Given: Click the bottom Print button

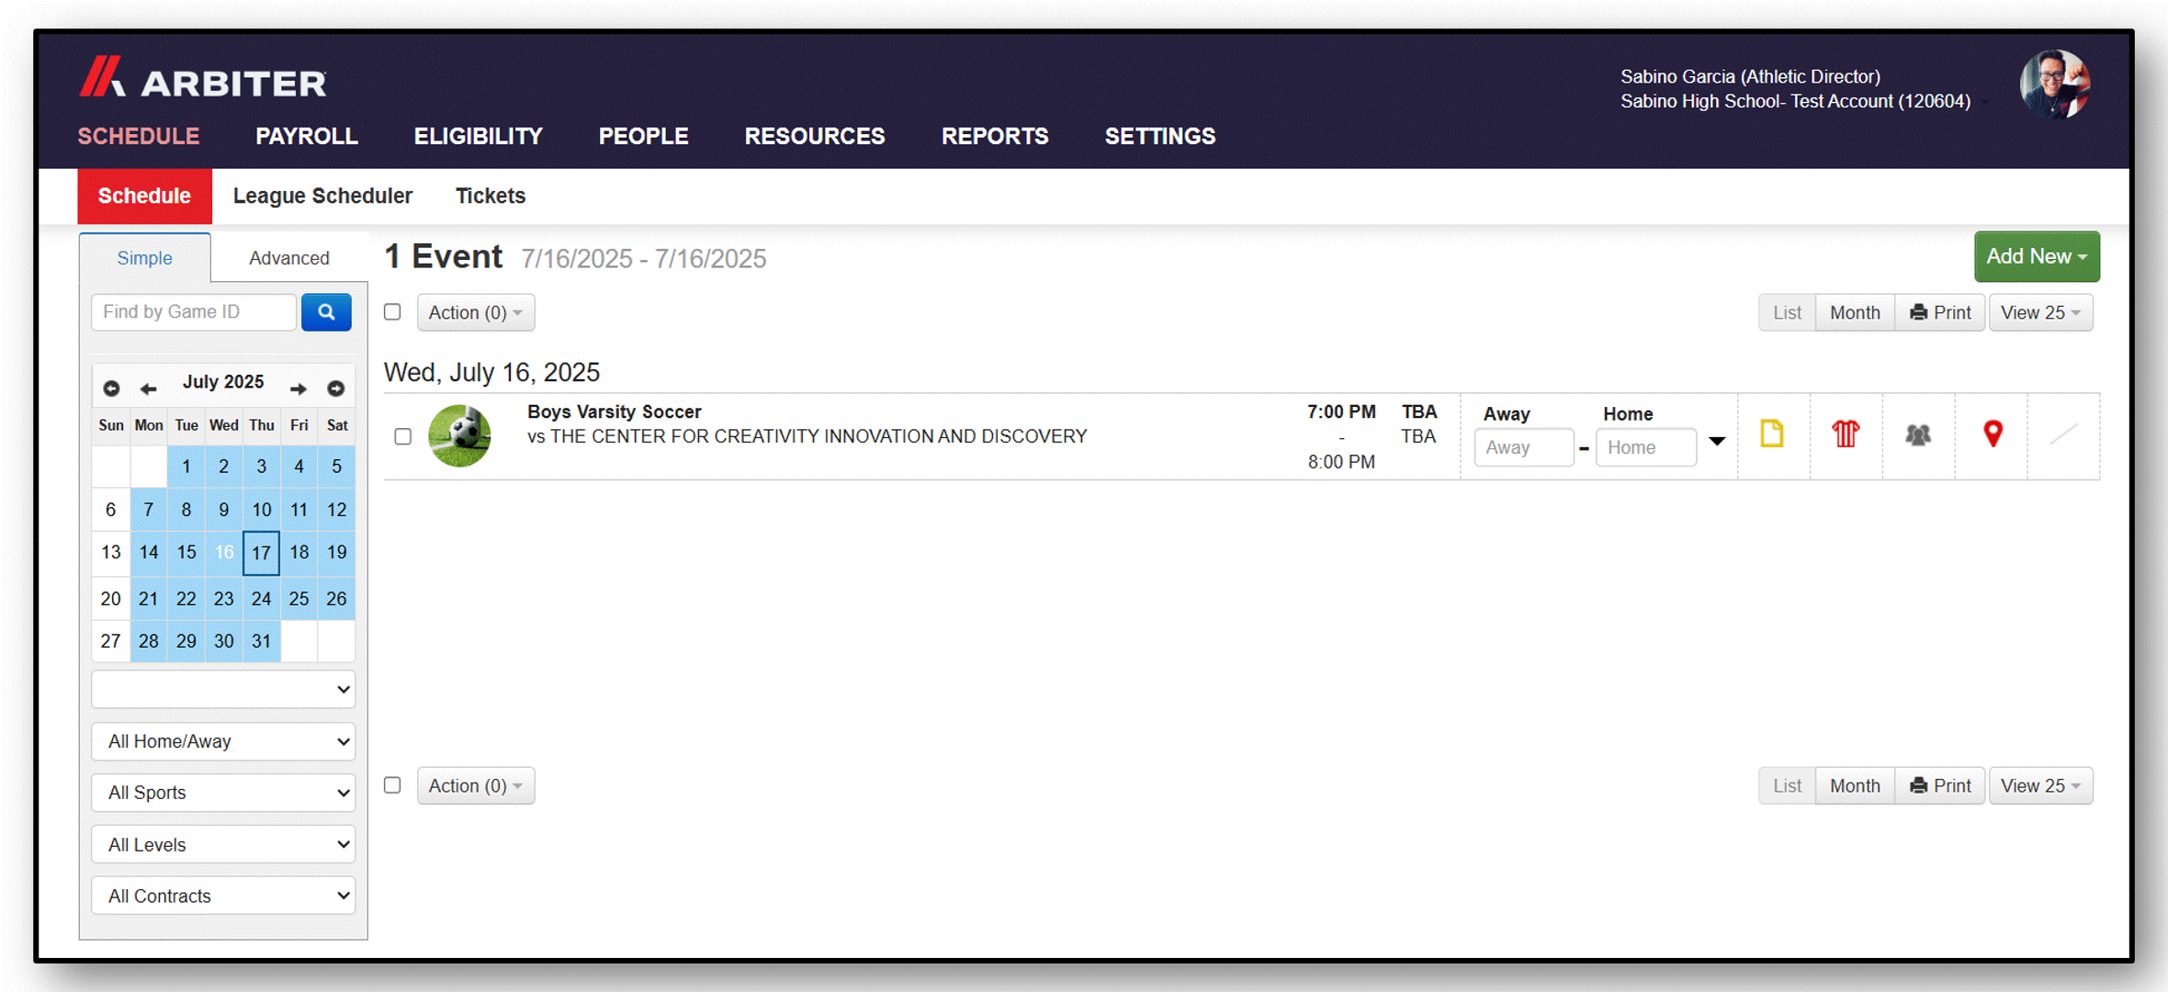Looking at the screenshot, I should pos(1940,785).
